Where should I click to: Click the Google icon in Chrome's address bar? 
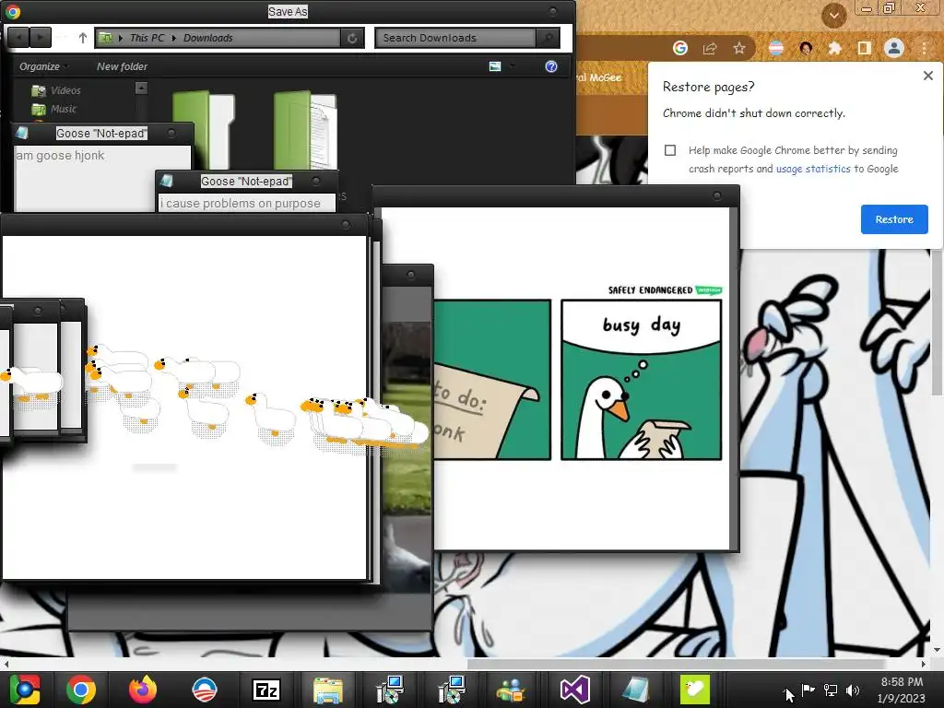tap(679, 48)
